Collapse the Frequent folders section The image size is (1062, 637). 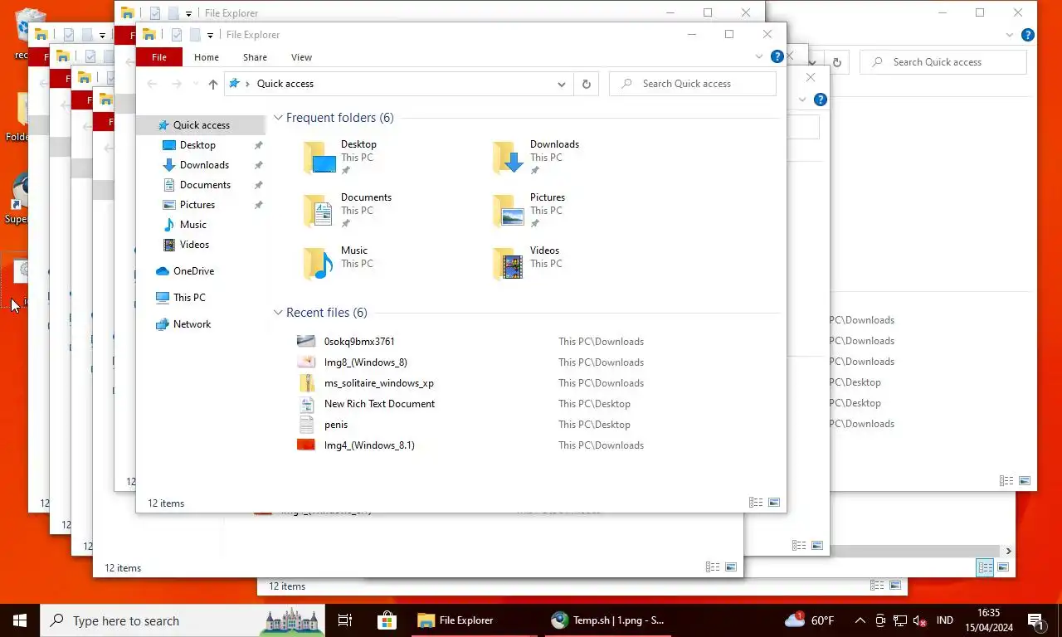pyautogui.click(x=279, y=118)
